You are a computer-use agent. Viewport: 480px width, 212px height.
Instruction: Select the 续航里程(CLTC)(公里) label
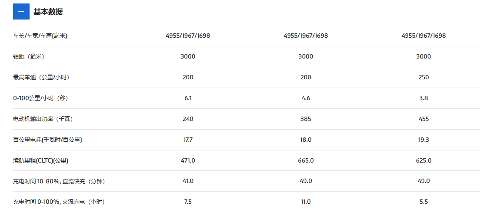click(x=41, y=160)
